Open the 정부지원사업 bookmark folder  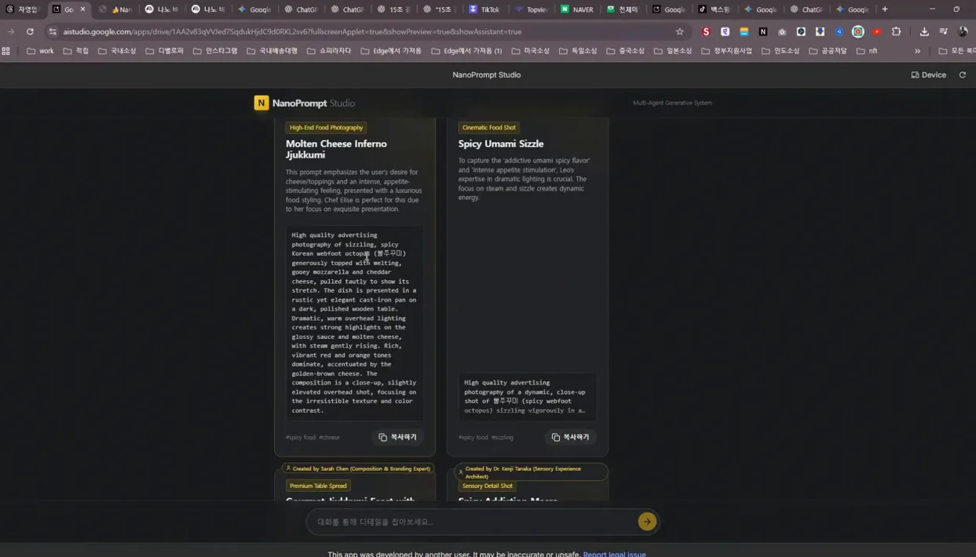point(726,51)
